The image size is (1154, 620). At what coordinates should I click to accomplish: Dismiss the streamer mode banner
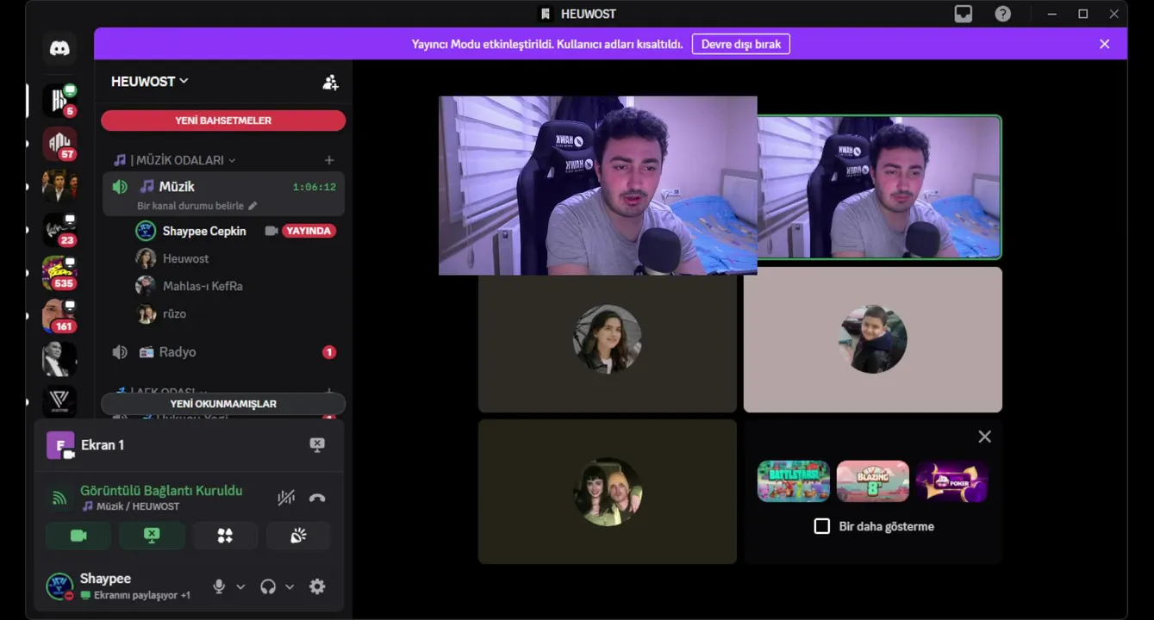click(1104, 44)
